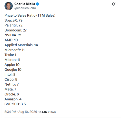Open the @charliebilello handle link

coord(25,8)
